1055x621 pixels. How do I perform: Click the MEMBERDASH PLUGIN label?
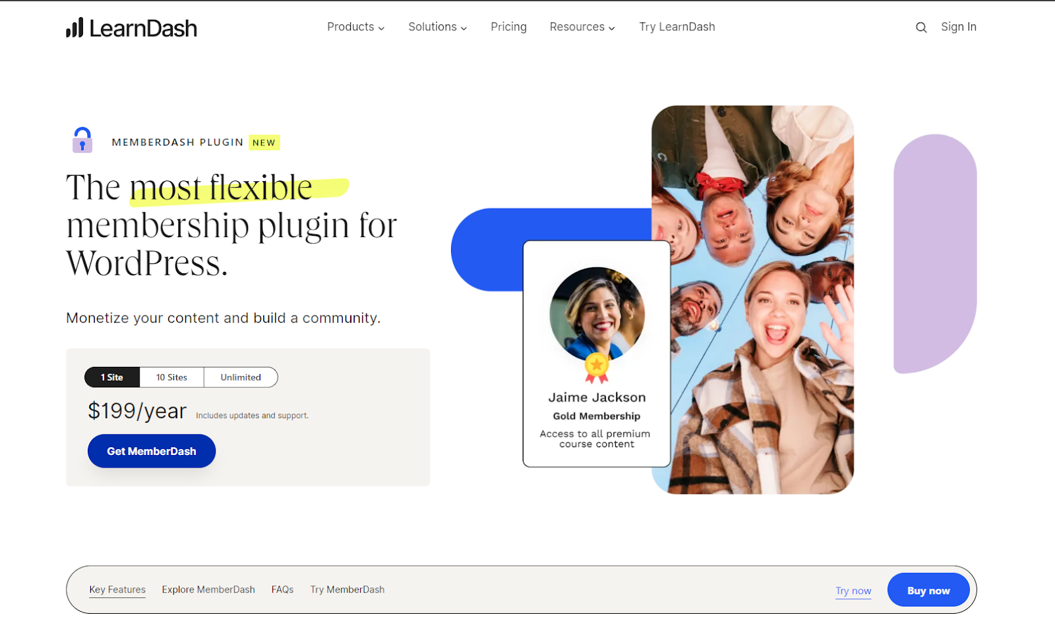(177, 142)
